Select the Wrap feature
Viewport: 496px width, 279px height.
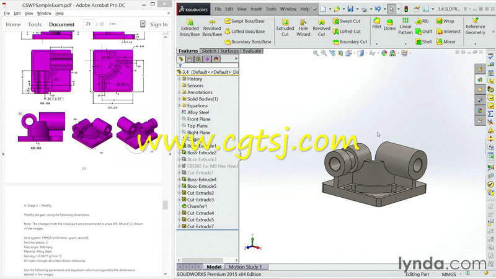click(445, 21)
